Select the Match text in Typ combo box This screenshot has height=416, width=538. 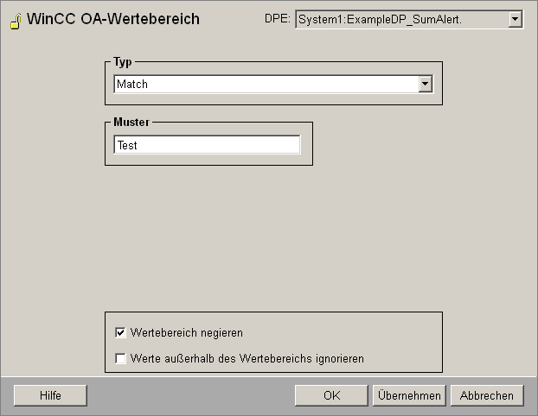(x=132, y=85)
